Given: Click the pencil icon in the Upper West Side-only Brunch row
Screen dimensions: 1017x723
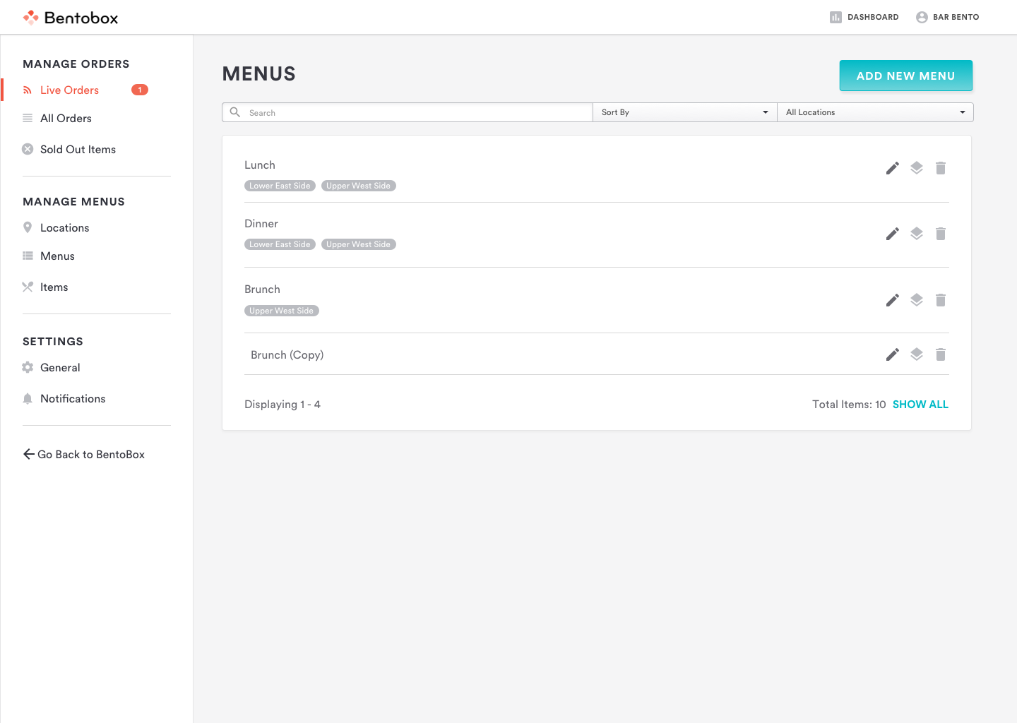Looking at the screenshot, I should tap(893, 300).
